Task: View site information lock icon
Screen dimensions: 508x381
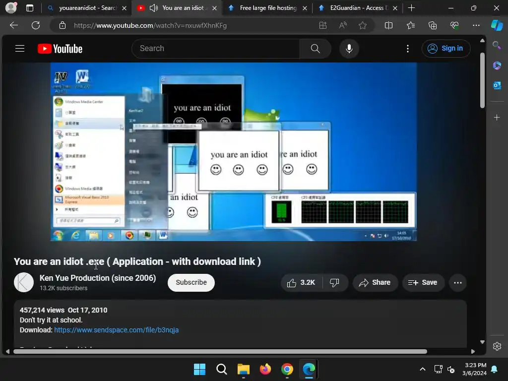Action: pyautogui.click(x=63, y=25)
